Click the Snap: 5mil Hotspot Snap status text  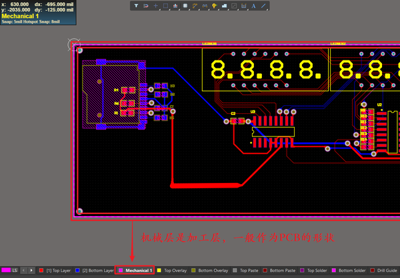click(x=31, y=22)
